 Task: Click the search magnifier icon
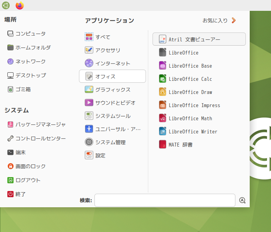(x=242, y=200)
